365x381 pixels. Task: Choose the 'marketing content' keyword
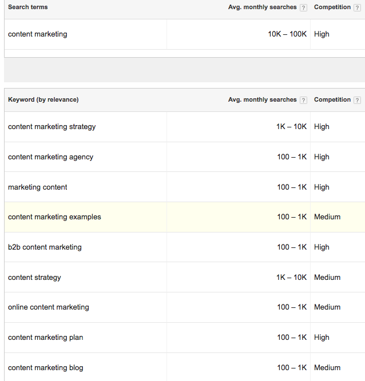point(38,187)
